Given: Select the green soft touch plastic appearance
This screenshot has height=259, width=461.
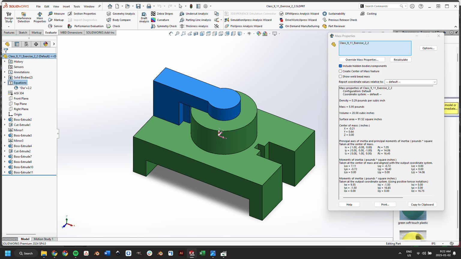Looking at the screenshot, I should pyautogui.click(x=413, y=218).
